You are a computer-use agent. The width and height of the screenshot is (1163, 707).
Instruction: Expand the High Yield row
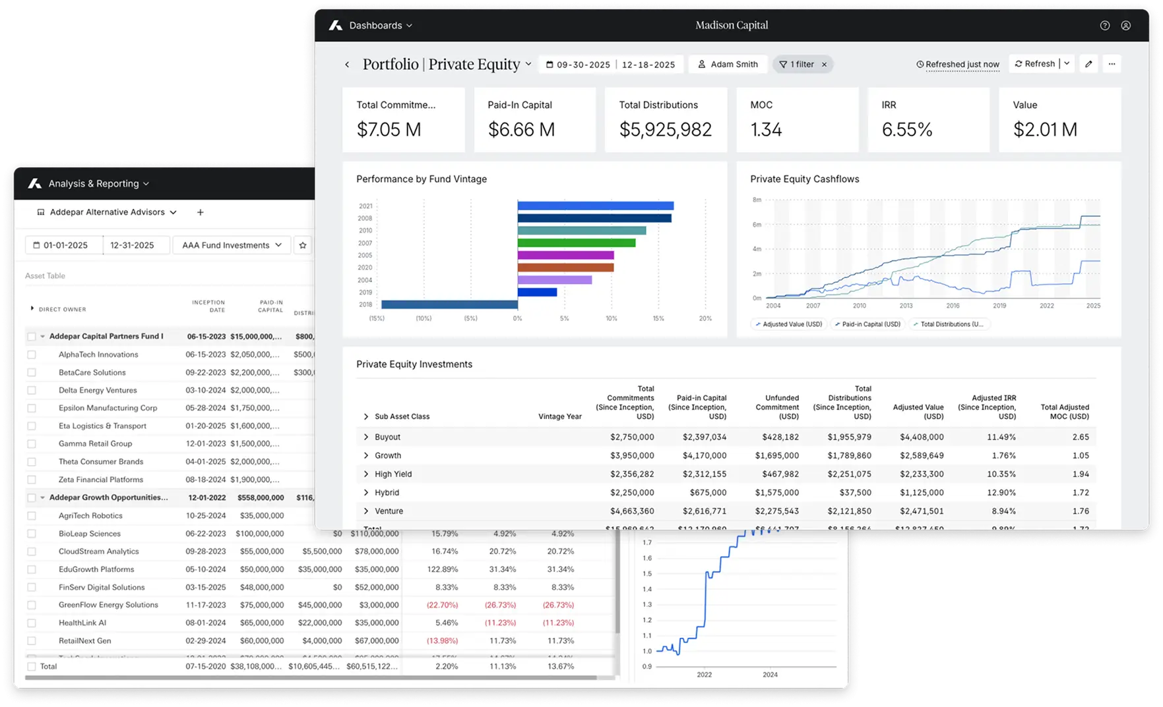click(366, 474)
